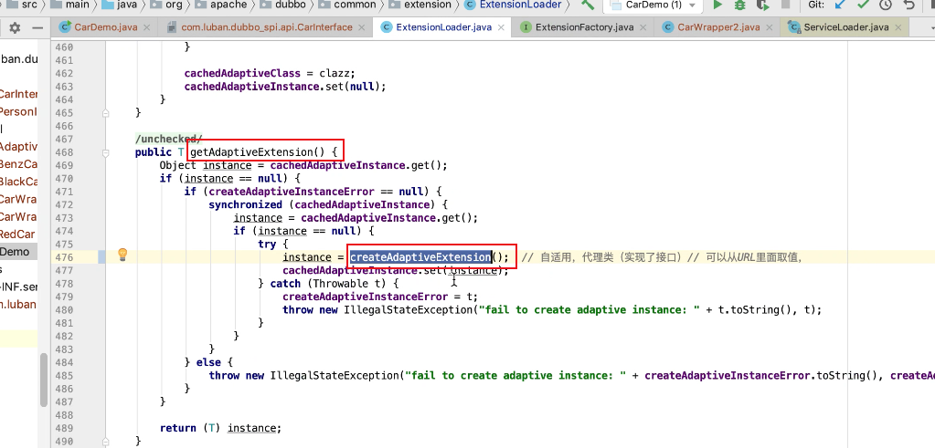935x448 pixels.
Task: Close the CarWrapper2.java tab
Action: point(770,27)
